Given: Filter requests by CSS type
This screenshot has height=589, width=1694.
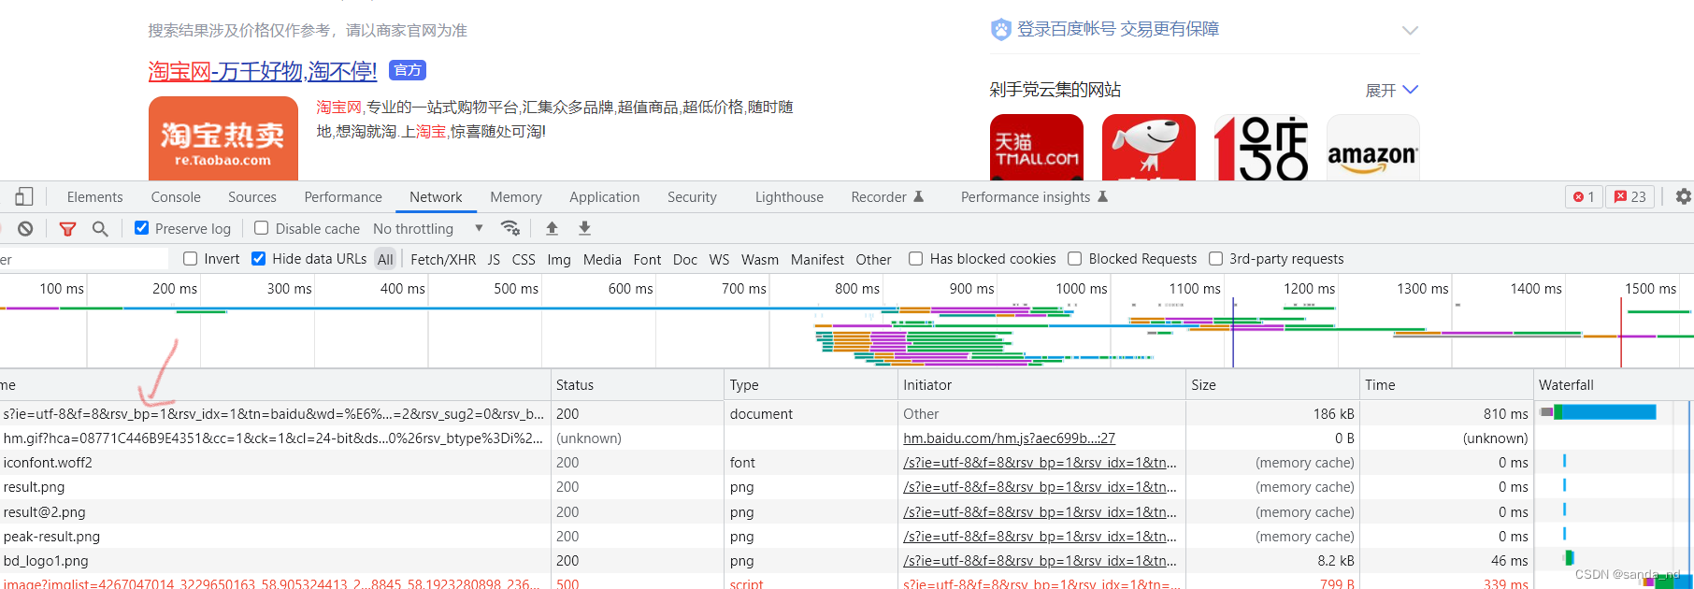Looking at the screenshot, I should (524, 259).
